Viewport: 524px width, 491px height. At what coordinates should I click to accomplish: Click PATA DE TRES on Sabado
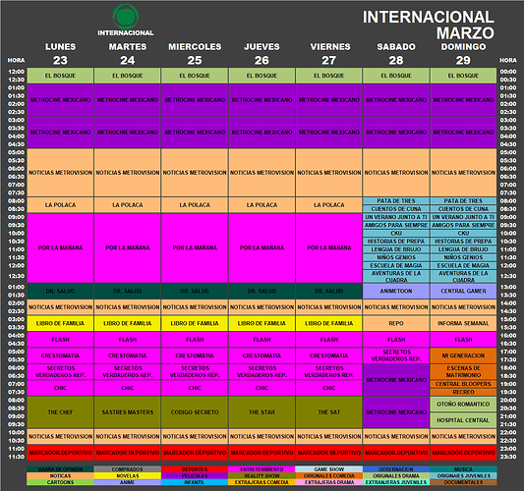396,201
